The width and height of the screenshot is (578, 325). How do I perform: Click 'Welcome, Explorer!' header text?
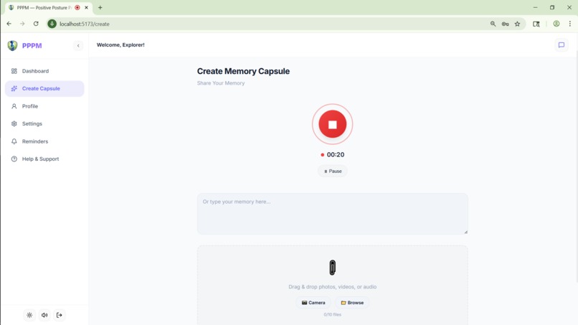pos(120,45)
